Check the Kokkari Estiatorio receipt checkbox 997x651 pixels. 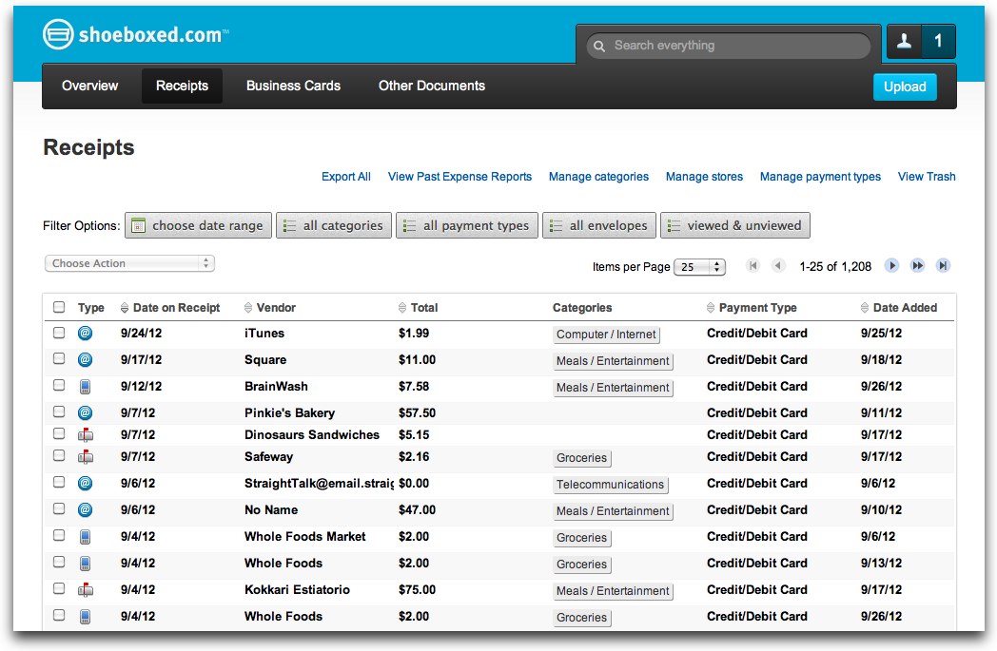pos(59,589)
